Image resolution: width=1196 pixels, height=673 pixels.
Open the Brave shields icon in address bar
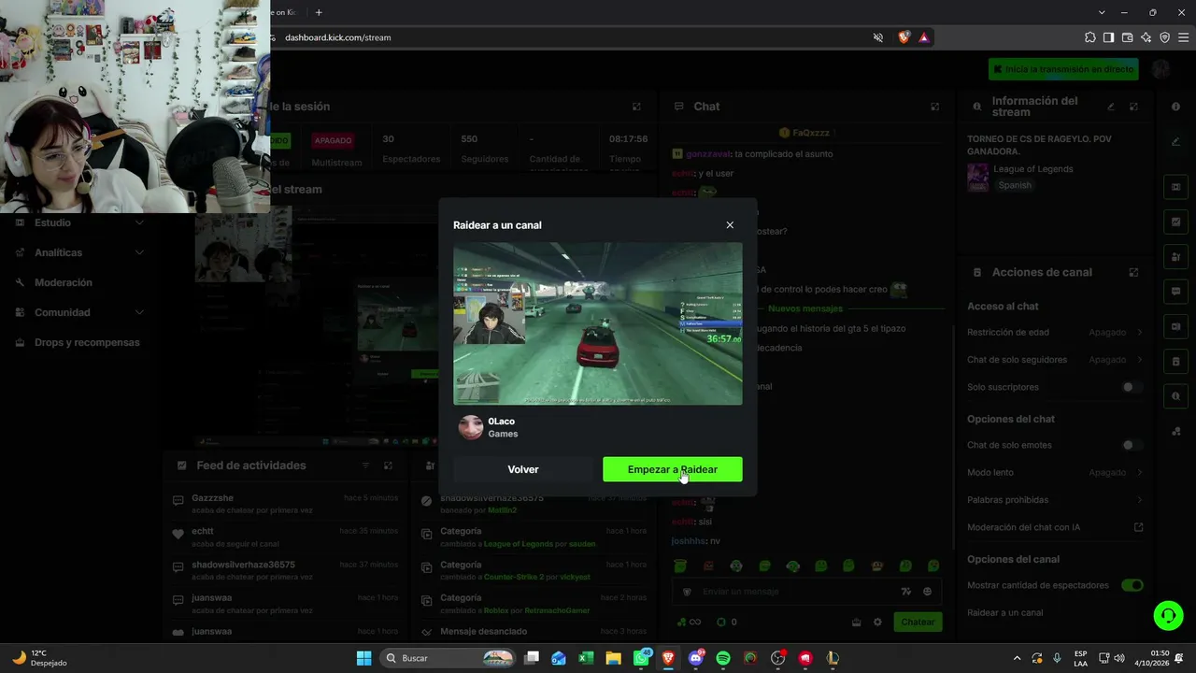click(904, 37)
